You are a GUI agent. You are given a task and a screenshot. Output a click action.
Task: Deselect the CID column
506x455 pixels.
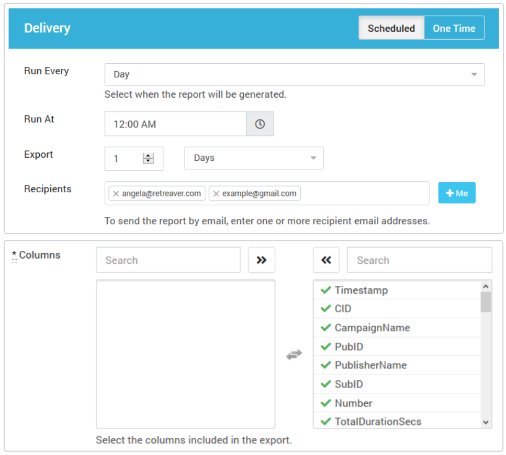click(x=397, y=309)
